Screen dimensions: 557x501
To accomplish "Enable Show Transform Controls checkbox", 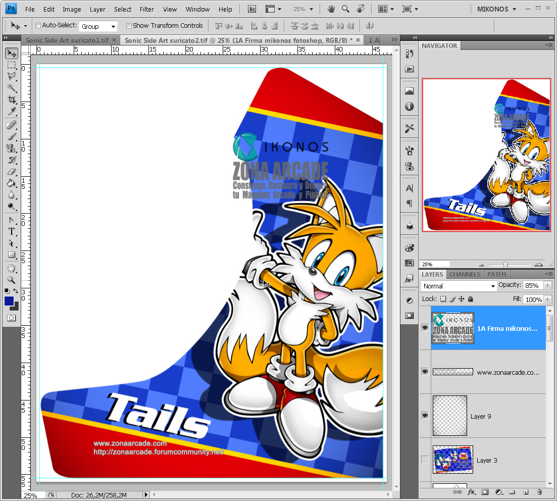I will point(129,26).
